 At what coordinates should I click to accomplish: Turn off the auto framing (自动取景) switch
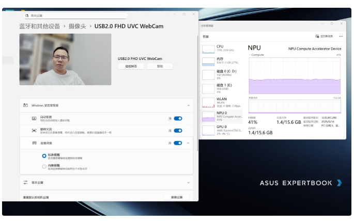[x=178, y=119]
